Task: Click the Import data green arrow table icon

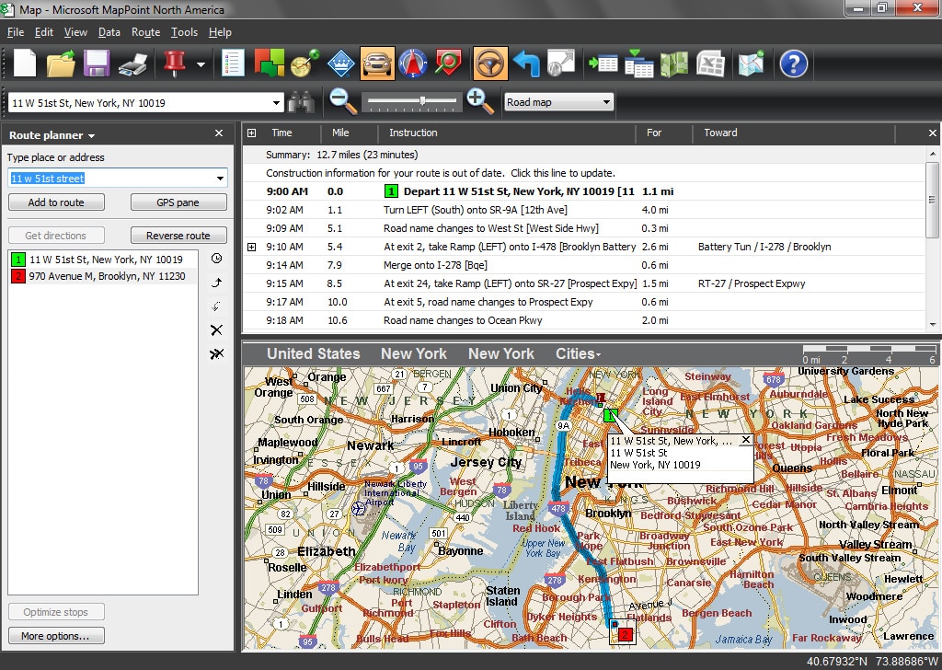Action: tap(603, 64)
